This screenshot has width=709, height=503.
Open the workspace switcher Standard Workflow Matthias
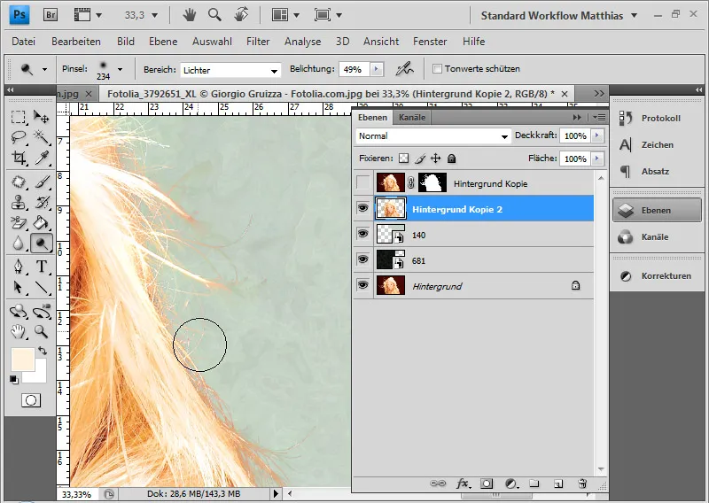coord(559,16)
